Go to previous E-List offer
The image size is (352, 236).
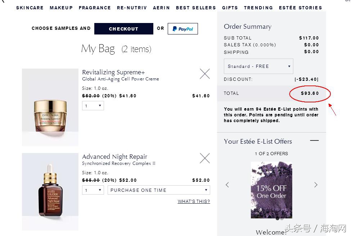click(227, 185)
